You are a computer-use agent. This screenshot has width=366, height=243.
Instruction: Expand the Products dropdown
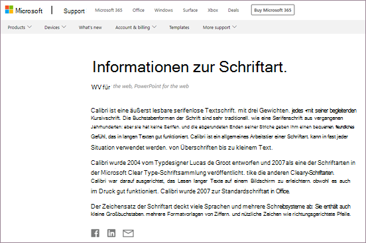20,27
